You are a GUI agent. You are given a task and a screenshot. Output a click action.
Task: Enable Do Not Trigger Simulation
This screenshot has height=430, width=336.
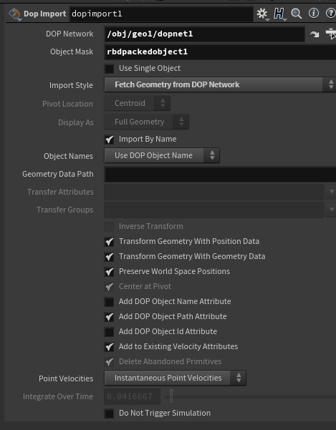pyautogui.click(x=109, y=414)
